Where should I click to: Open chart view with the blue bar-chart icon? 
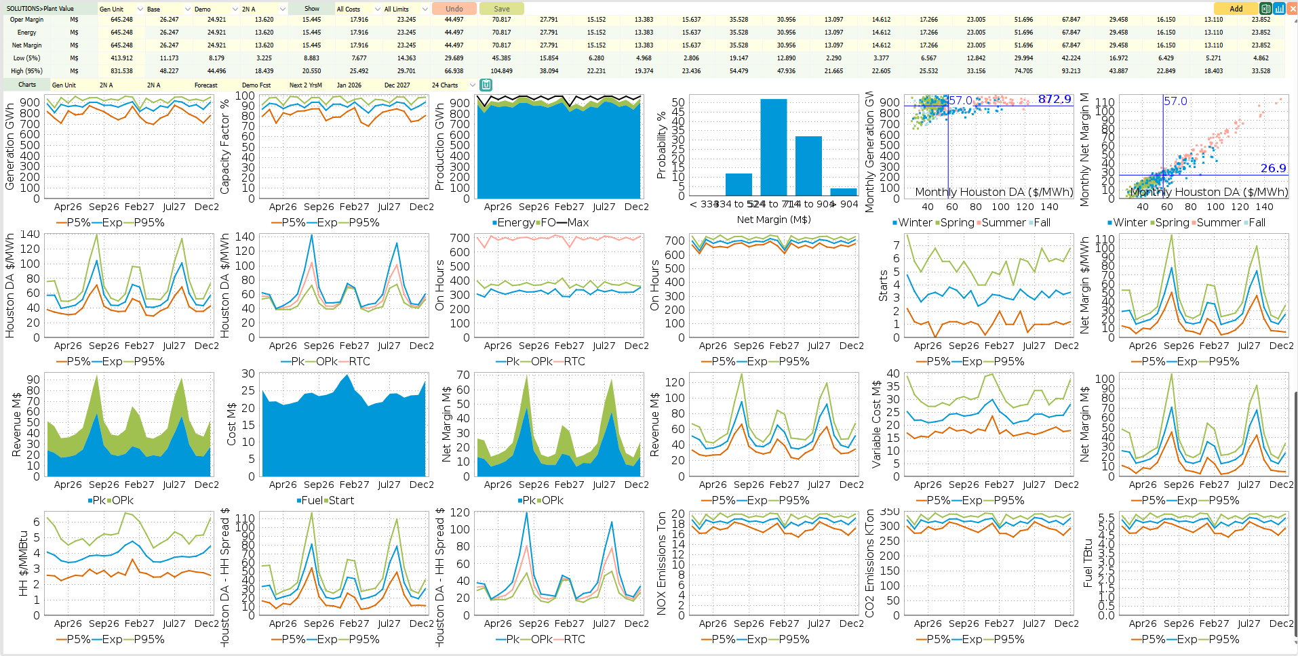[1279, 9]
